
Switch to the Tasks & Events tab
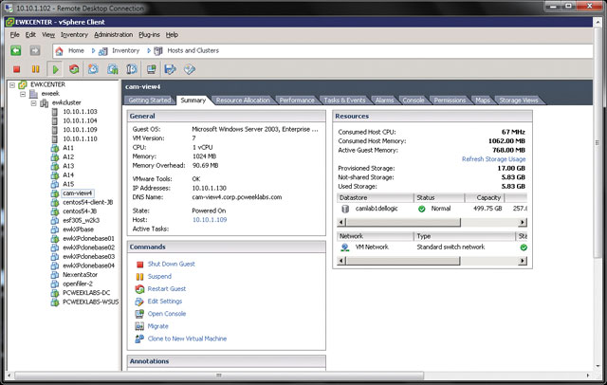click(x=344, y=101)
